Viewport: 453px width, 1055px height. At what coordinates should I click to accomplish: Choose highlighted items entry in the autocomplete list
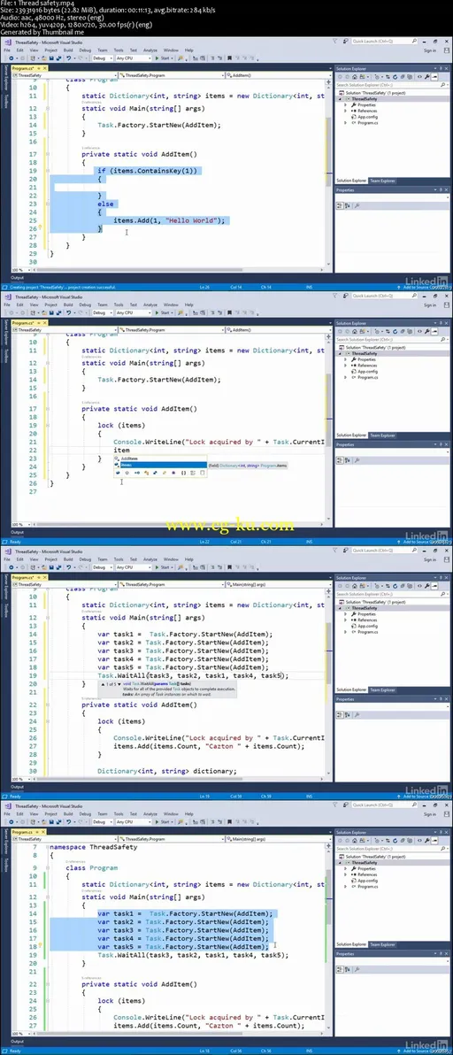coord(160,465)
